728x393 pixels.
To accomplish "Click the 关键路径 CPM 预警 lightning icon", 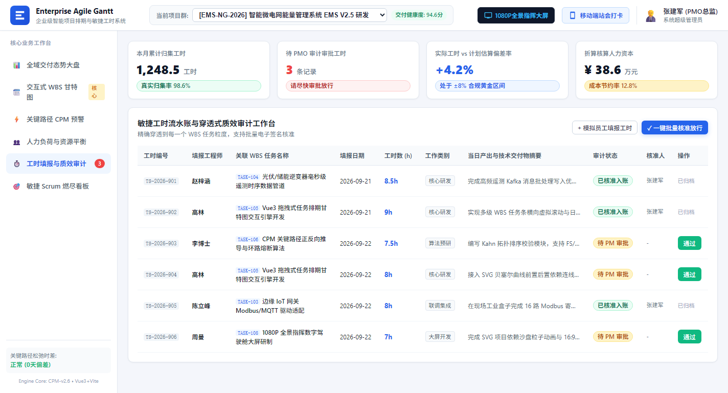I will (16, 120).
